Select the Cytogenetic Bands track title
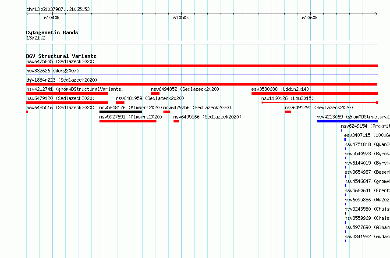 tap(52, 32)
